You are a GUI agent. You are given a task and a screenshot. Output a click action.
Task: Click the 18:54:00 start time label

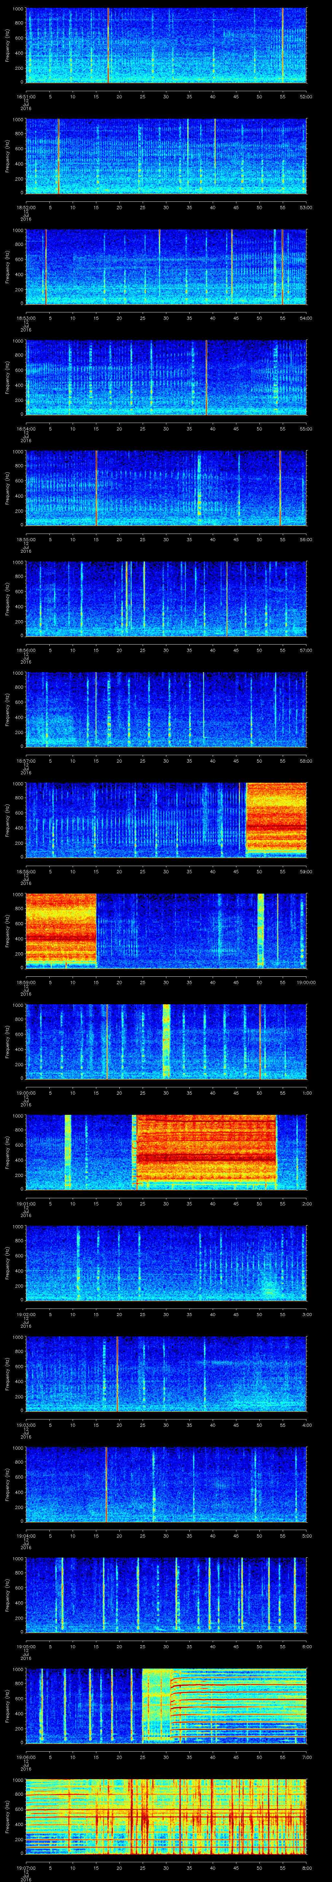[26, 428]
